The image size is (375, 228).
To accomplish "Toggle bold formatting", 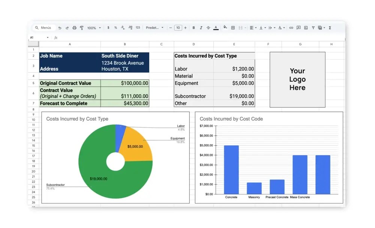I will (x=194, y=28).
